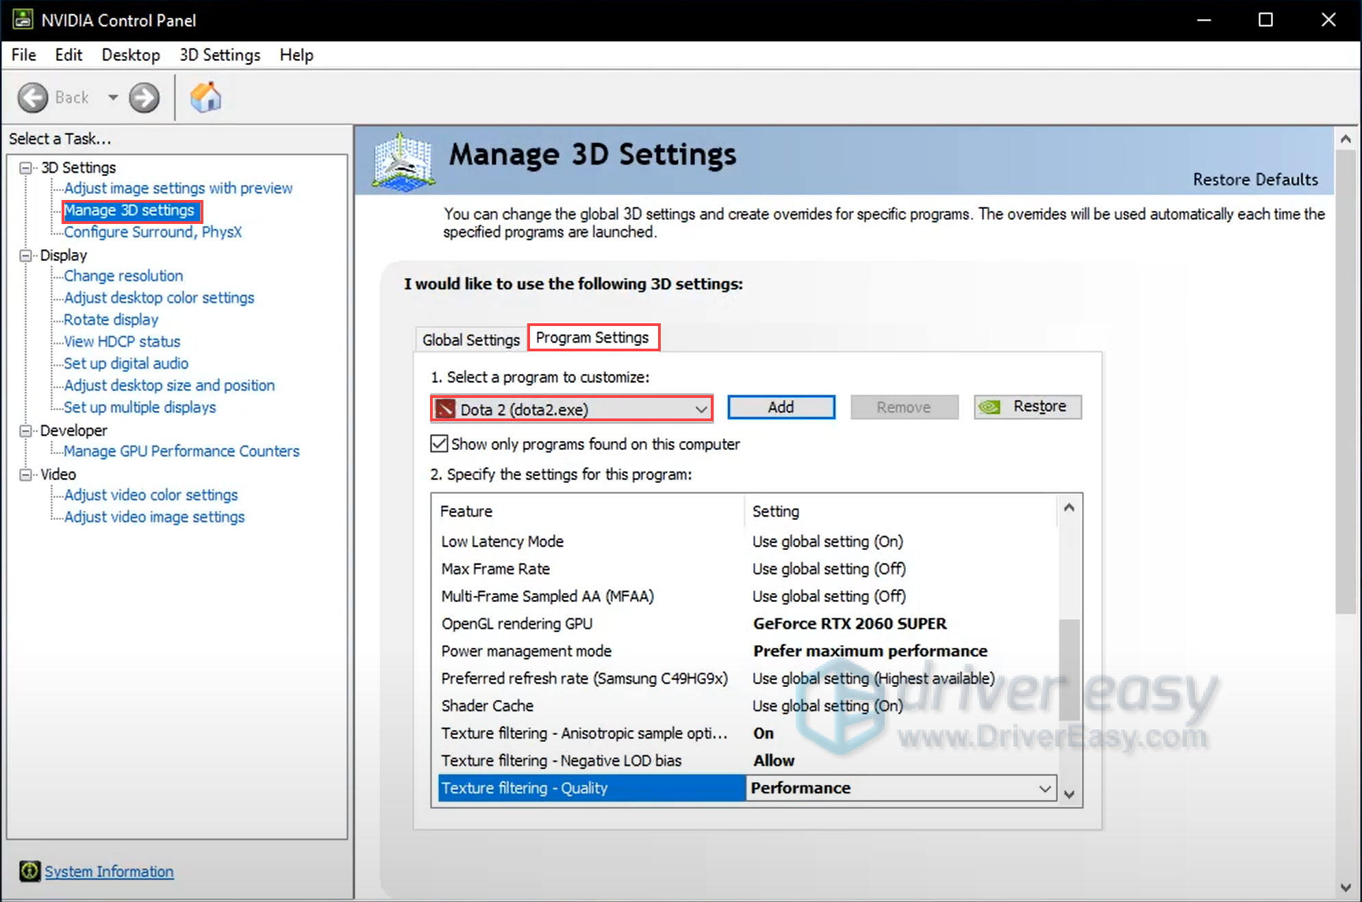Click Restore Defaults link
Viewport: 1362px width, 902px height.
(1255, 179)
